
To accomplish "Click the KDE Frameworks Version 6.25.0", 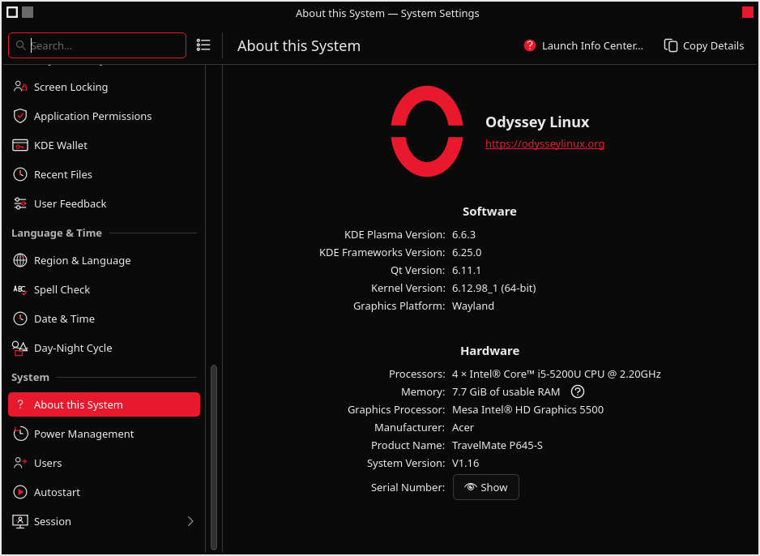I will point(467,253).
